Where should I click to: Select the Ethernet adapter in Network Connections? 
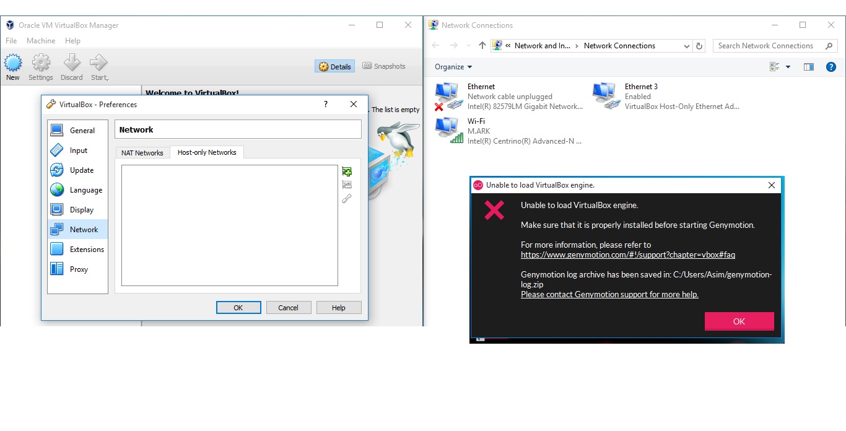click(509, 97)
